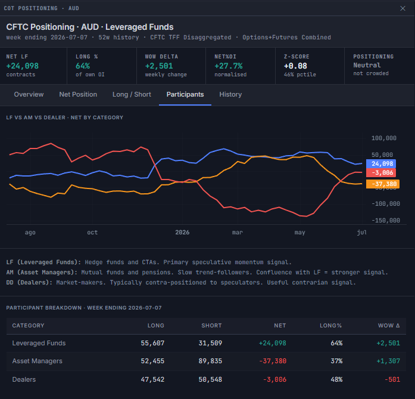Click Dealers net -3,006 in table
The width and height of the screenshot is (415, 399).
coord(274,379)
